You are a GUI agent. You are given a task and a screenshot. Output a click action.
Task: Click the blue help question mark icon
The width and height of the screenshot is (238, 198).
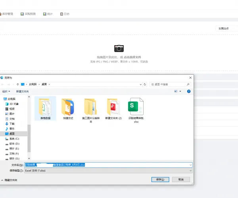(x=189, y=91)
